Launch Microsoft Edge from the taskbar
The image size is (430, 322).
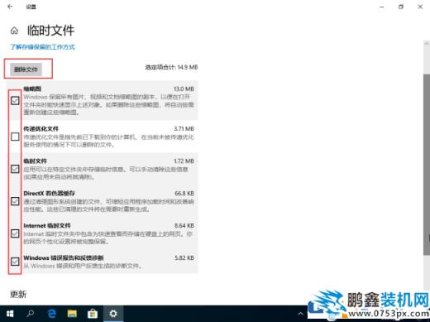(51, 314)
